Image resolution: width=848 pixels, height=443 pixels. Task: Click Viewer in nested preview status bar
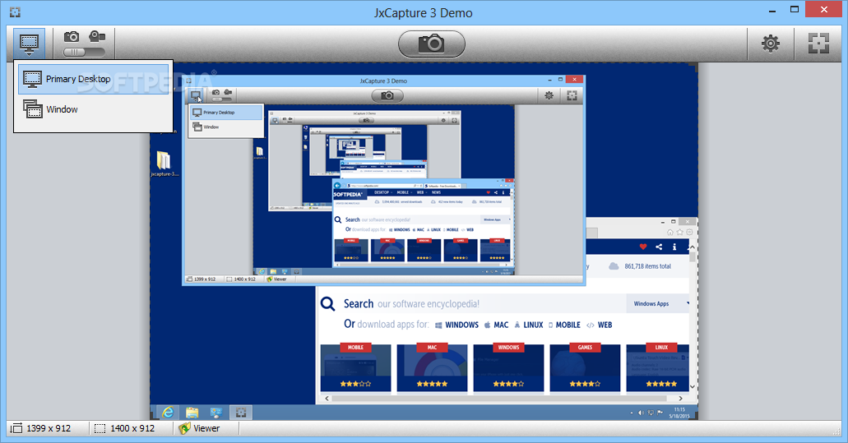point(276,279)
